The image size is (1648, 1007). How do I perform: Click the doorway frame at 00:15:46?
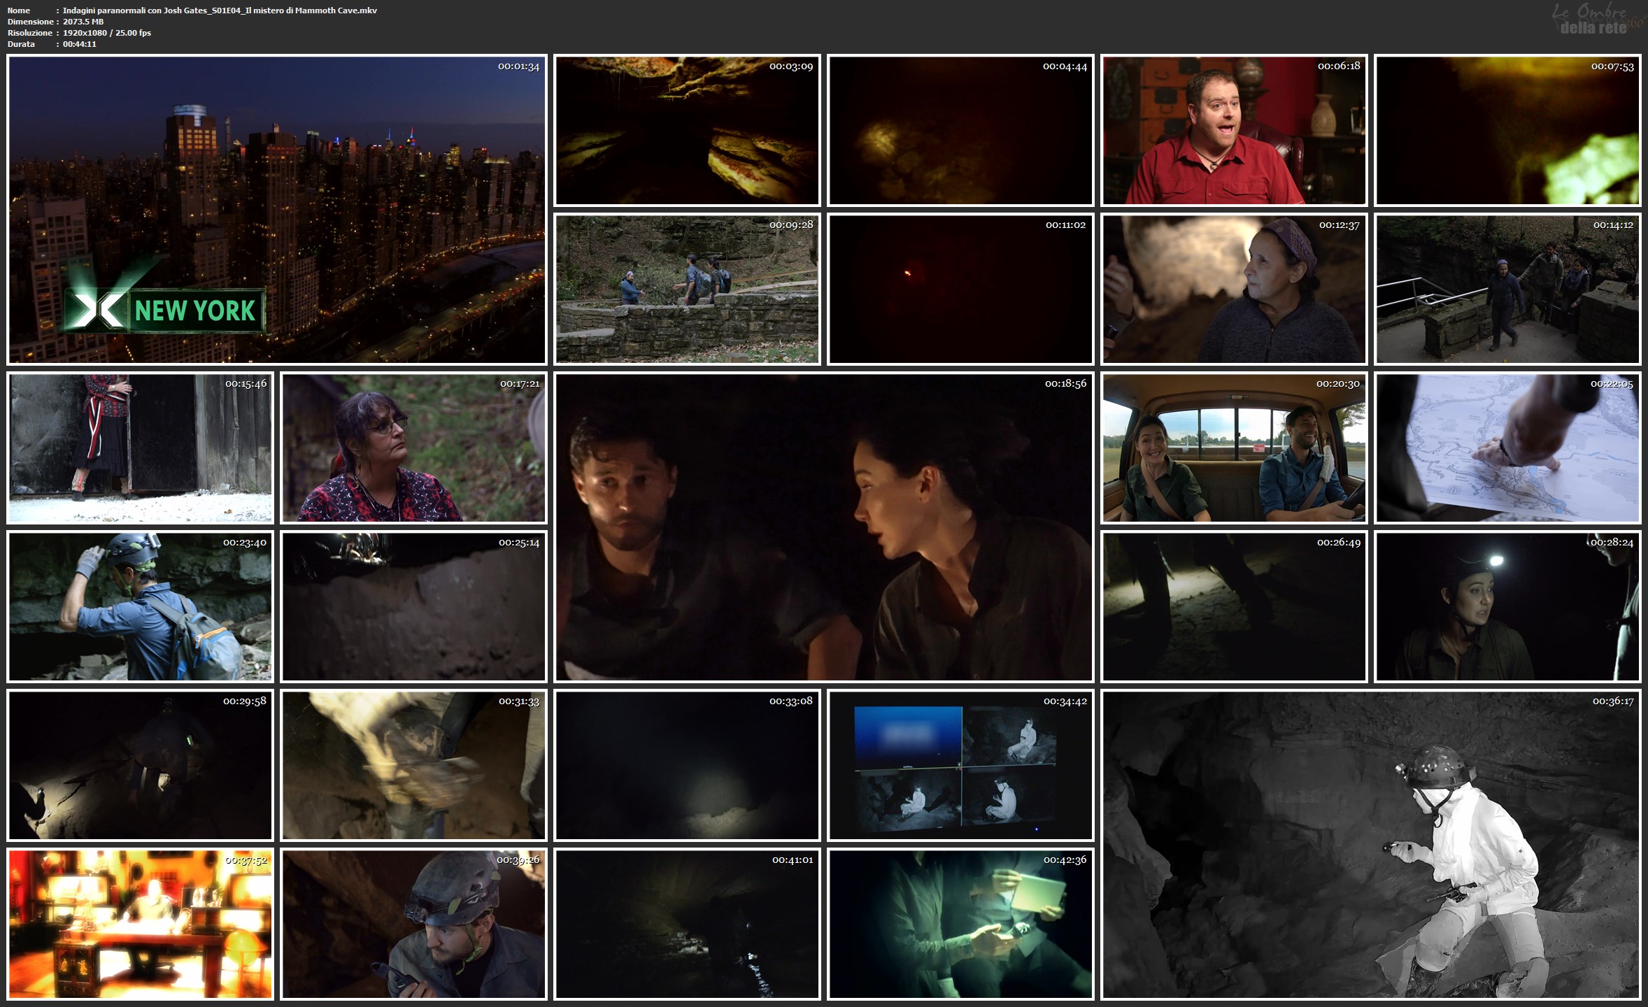pos(140,448)
